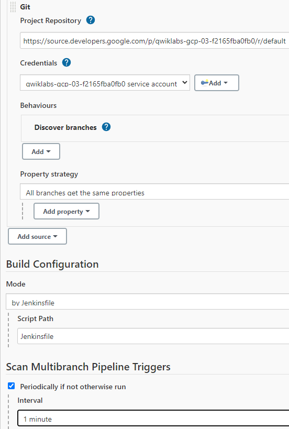
Task: Grab the drag handle beside Git
Action: click(13, 7)
